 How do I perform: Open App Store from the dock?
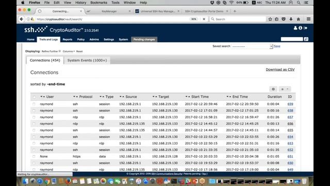coord(145,181)
